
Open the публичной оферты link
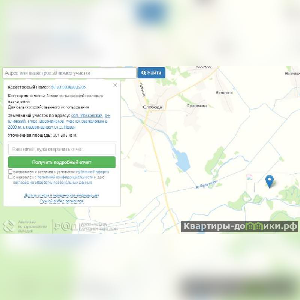click(x=93, y=172)
